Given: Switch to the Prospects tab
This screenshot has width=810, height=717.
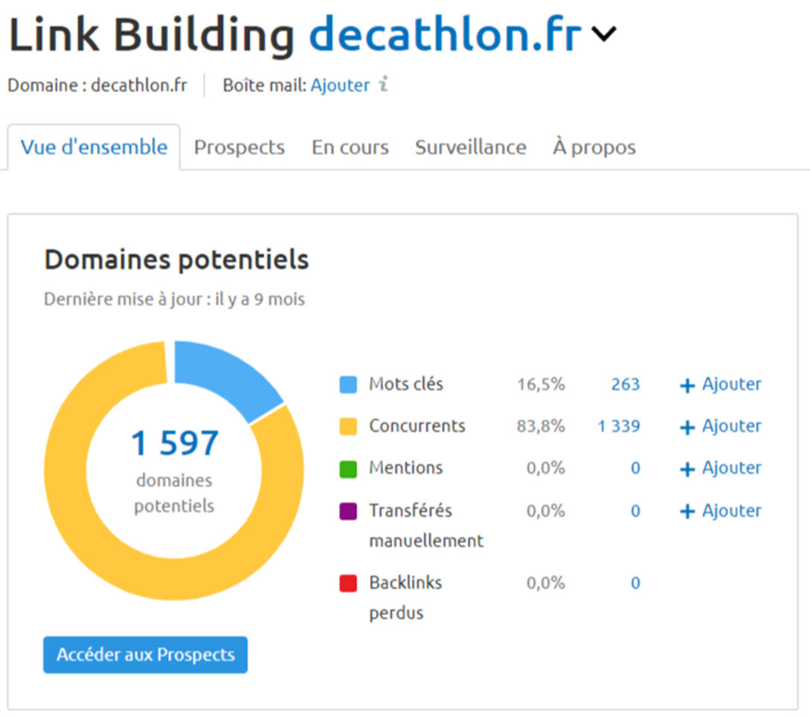Looking at the screenshot, I should tap(240, 148).
